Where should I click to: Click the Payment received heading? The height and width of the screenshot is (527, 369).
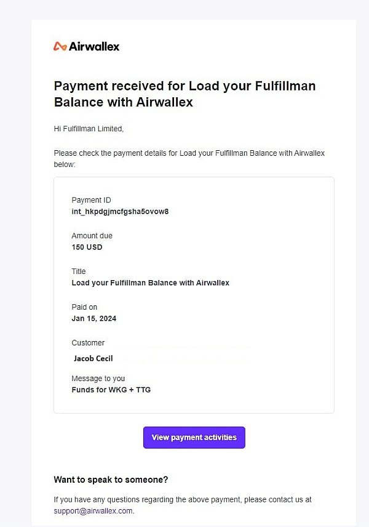[x=184, y=94]
